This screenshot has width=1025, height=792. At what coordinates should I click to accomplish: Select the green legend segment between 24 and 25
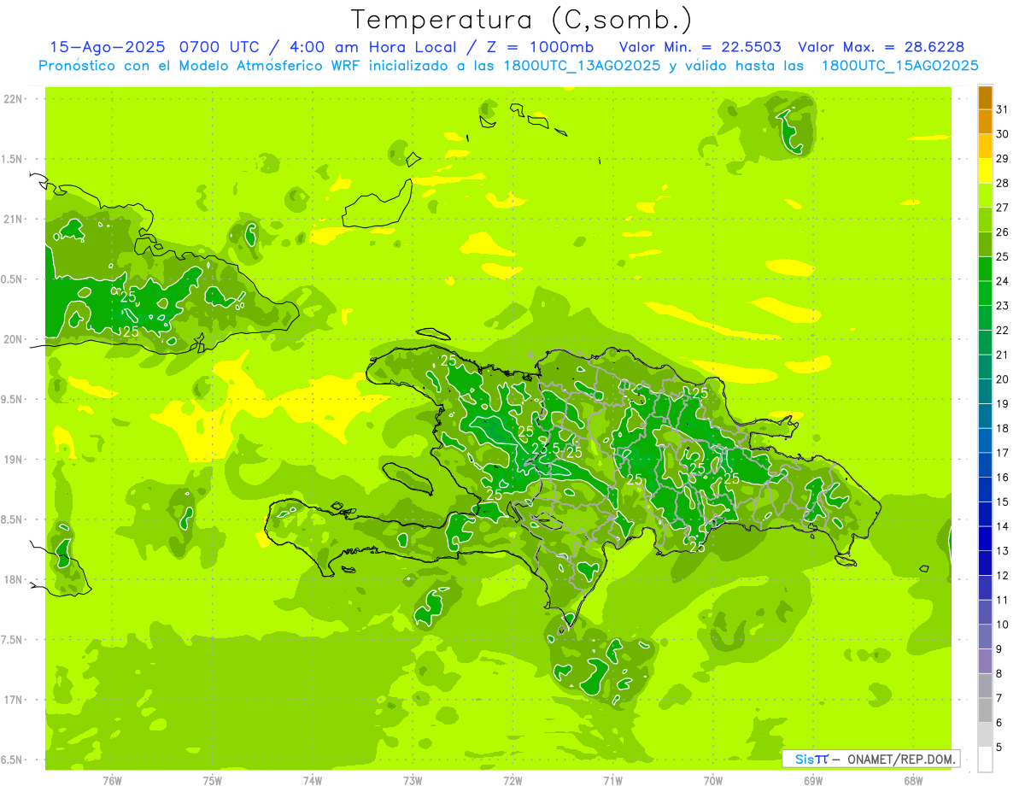pos(985,269)
